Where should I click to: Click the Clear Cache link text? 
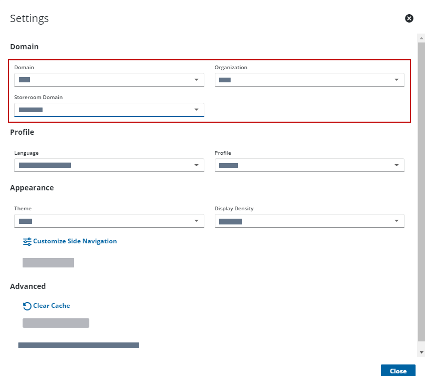pos(51,306)
